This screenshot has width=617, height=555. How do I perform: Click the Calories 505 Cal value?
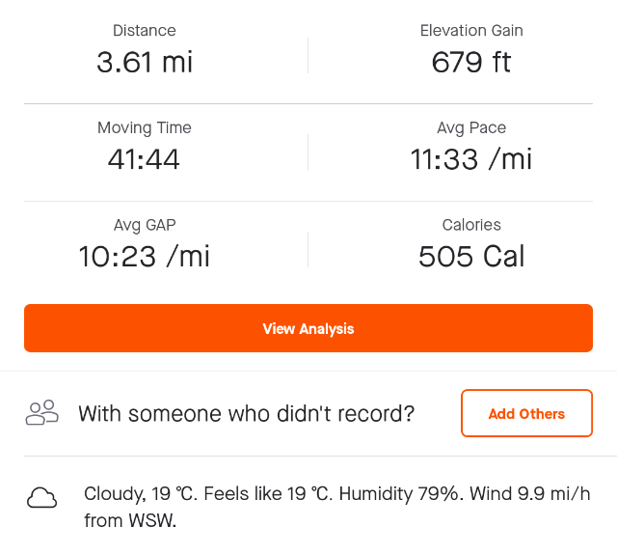(x=471, y=257)
